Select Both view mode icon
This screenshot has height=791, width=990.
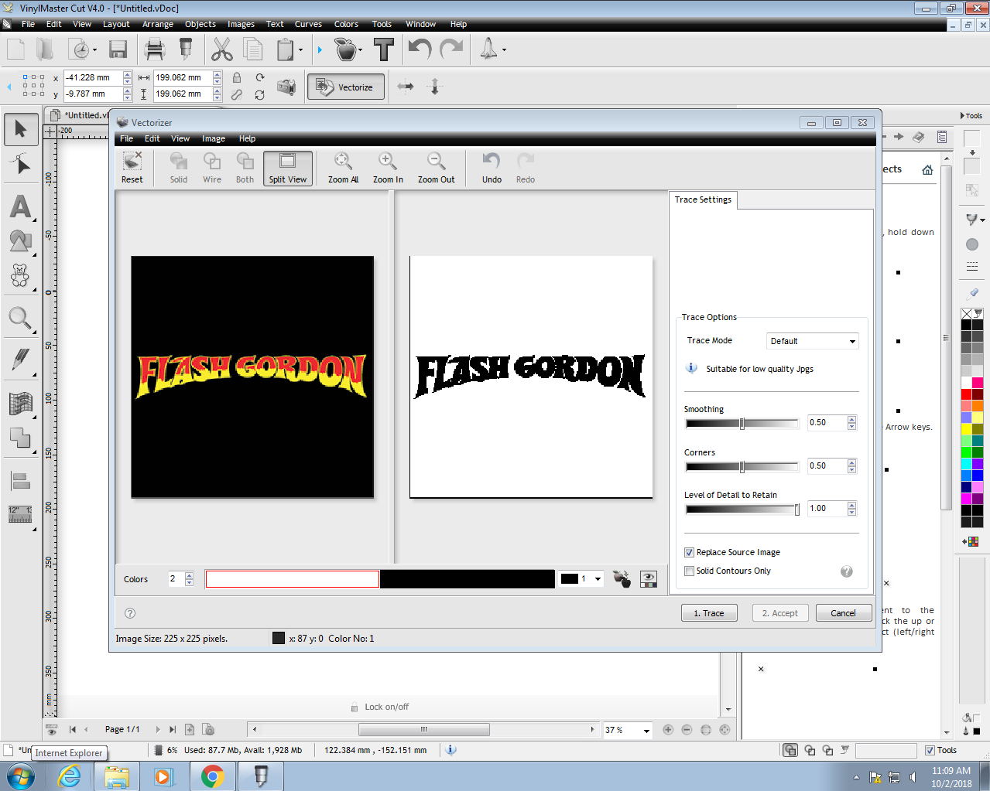coord(245,168)
